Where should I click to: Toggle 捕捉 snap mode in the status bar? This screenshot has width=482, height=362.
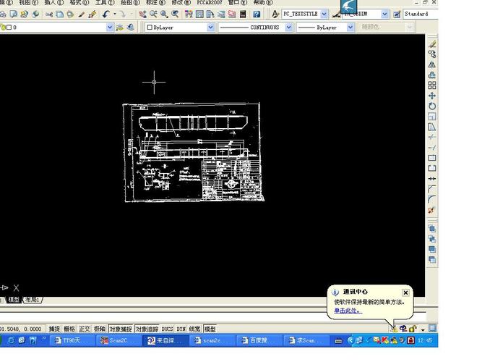54,329
